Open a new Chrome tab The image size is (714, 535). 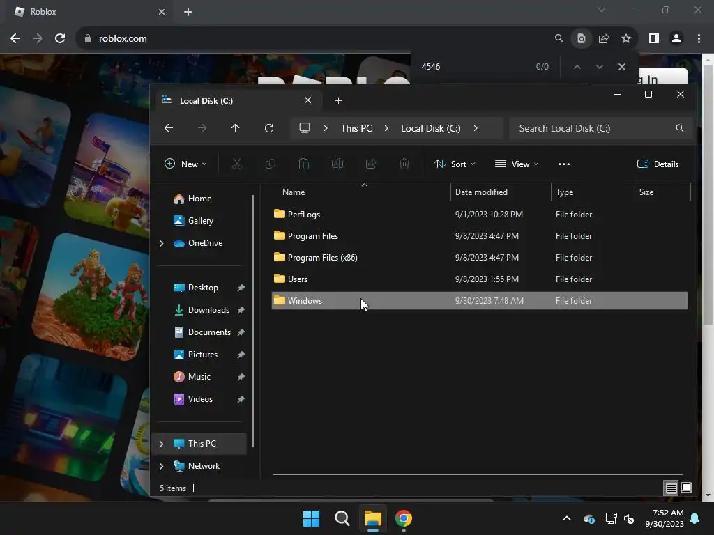pyautogui.click(x=188, y=12)
